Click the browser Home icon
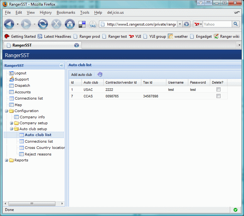 [70, 24]
